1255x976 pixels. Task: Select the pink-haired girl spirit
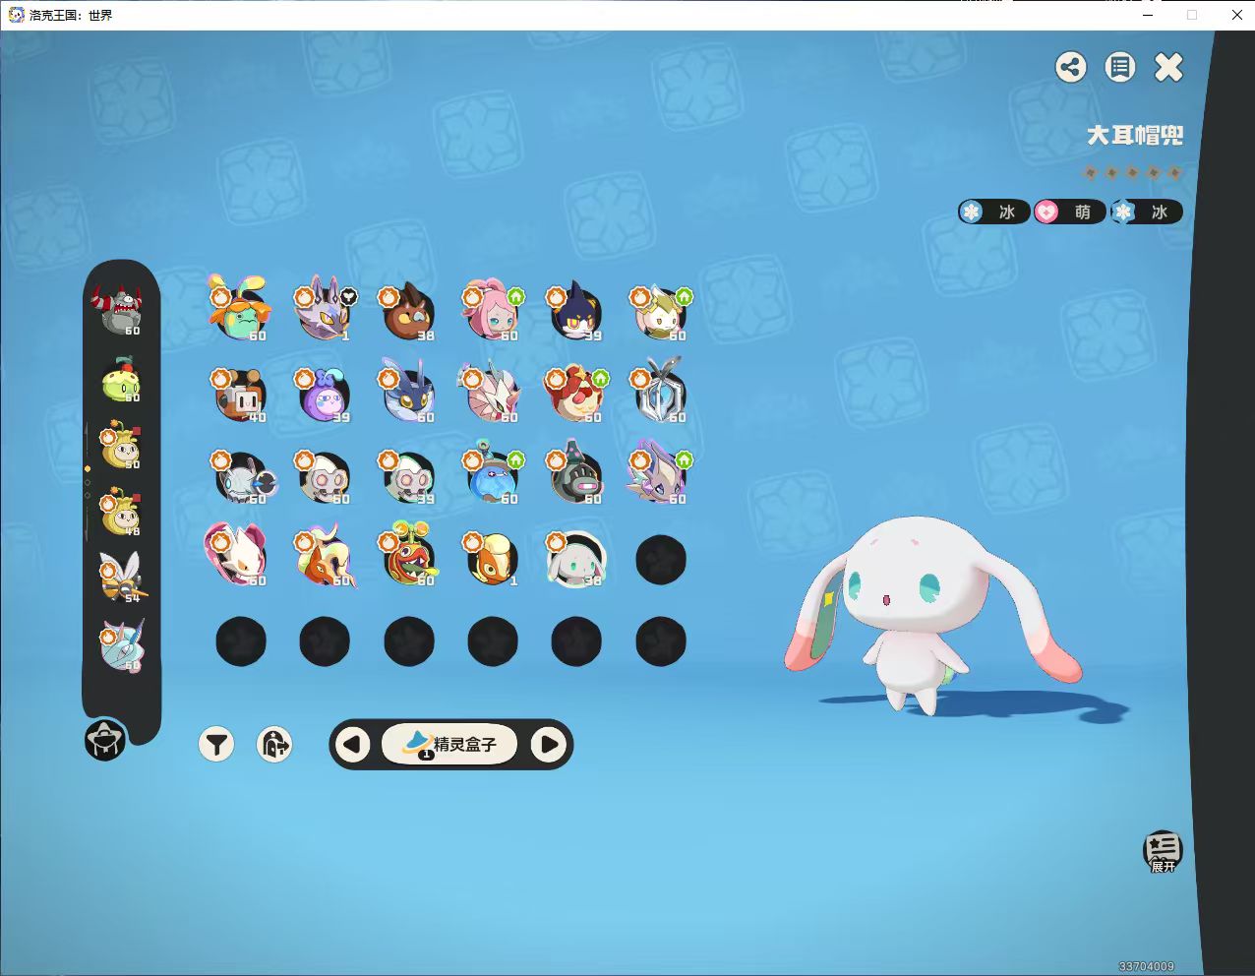click(x=492, y=311)
